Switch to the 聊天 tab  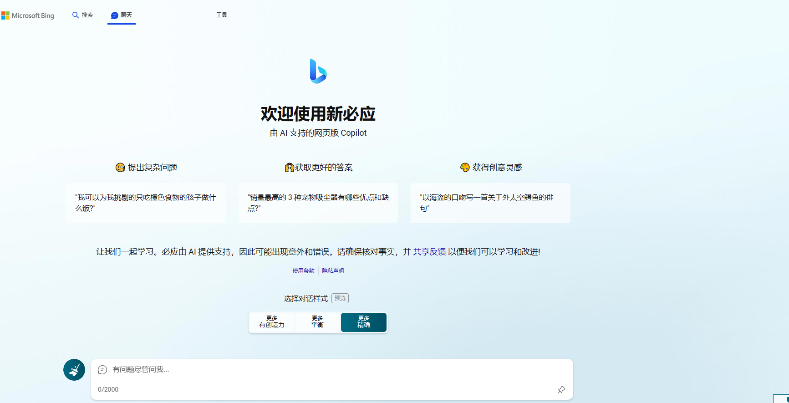click(x=122, y=15)
